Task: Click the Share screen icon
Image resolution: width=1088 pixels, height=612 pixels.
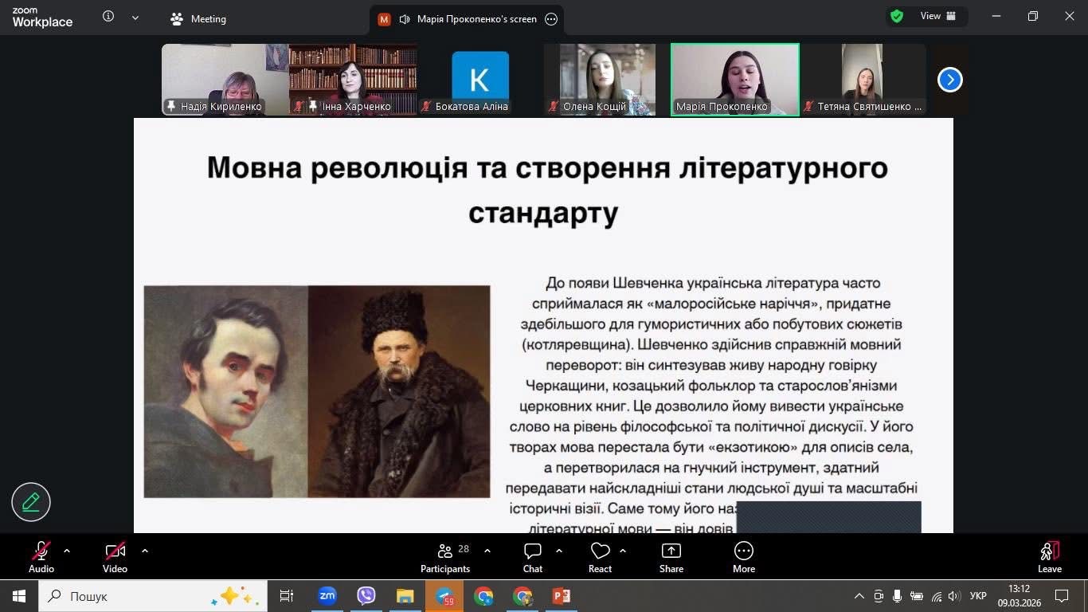Action: pyautogui.click(x=671, y=557)
